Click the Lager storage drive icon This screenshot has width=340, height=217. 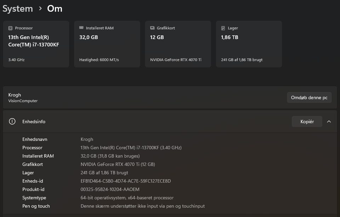(x=223, y=28)
